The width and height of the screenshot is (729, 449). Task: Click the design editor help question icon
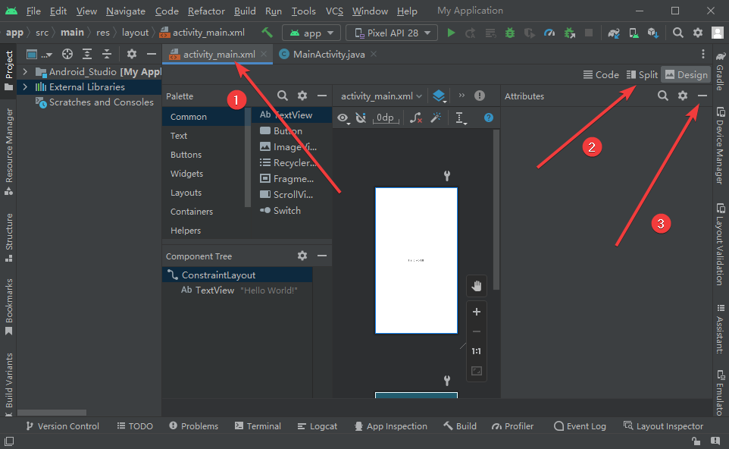tap(489, 118)
